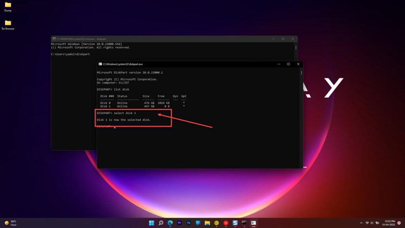Open the Dump folder on desktop
Screen dimensions: 405x228
[8, 6]
